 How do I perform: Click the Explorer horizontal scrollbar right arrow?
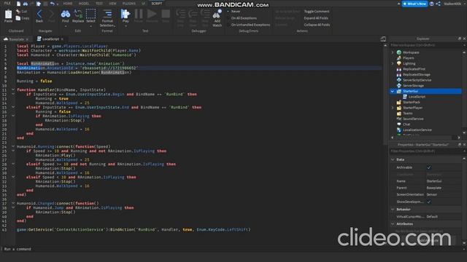459,138
